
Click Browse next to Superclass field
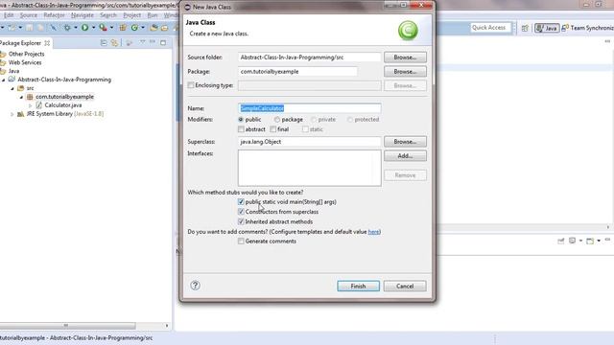(405, 142)
